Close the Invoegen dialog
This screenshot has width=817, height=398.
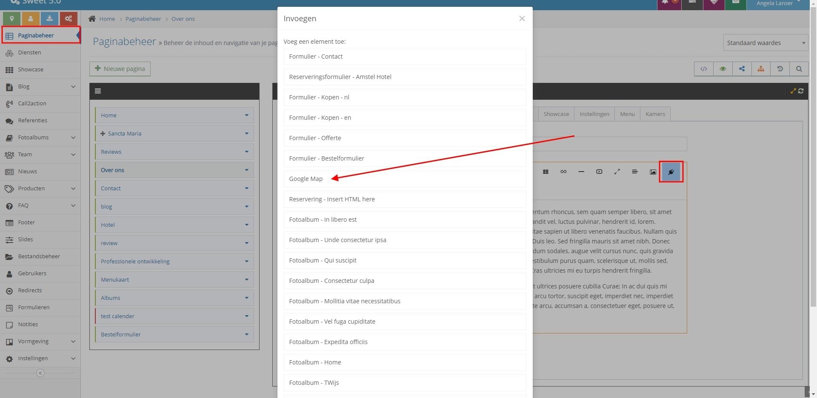tap(522, 18)
